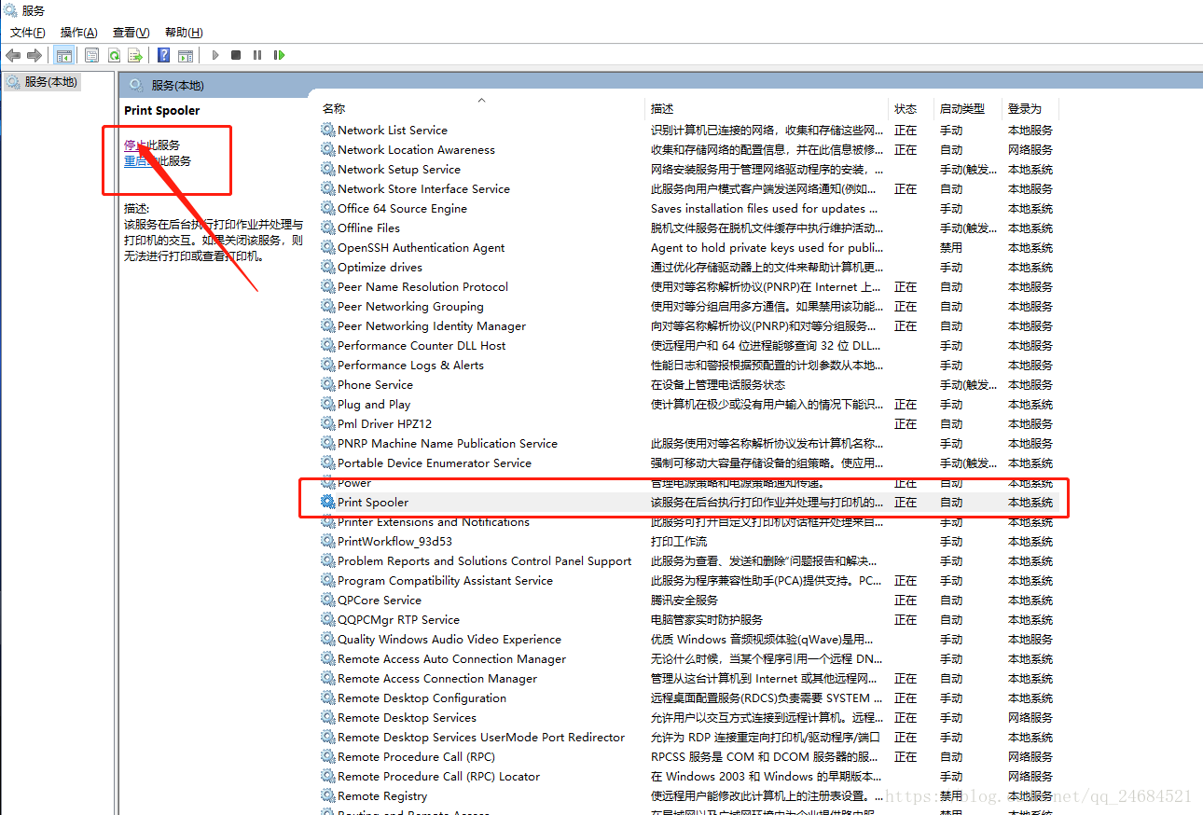Open the Help icon in the toolbar
Screen dimensions: 1203x815
162,55
